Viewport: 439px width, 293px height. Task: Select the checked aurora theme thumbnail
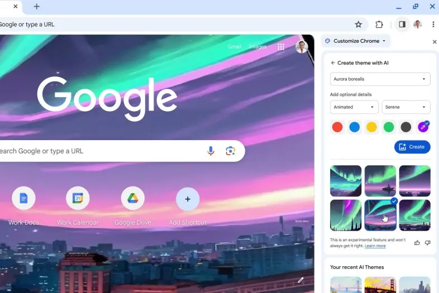coord(380,215)
